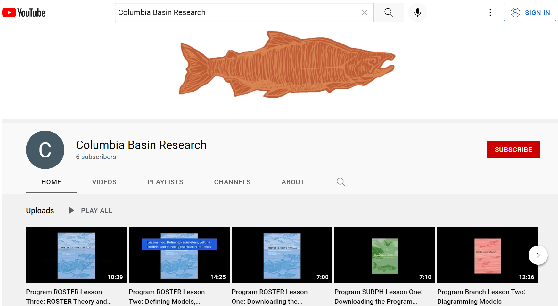Open the ABOUT tab
Viewport: 558px width, 306px height.
coord(293,182)
